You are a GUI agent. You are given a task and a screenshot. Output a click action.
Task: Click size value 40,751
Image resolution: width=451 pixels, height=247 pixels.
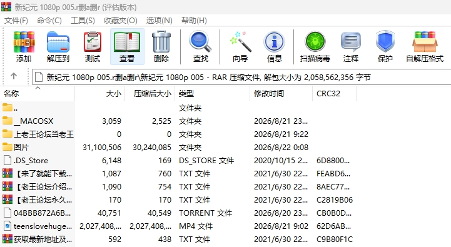[109, 213]
